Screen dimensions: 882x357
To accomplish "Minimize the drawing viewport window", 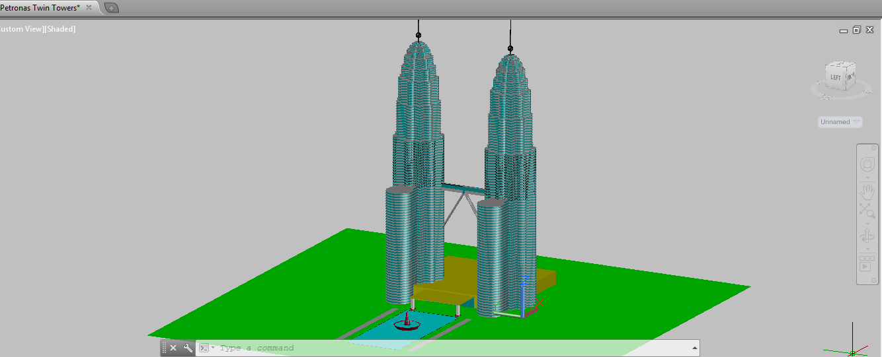I will tap(844, 30).
